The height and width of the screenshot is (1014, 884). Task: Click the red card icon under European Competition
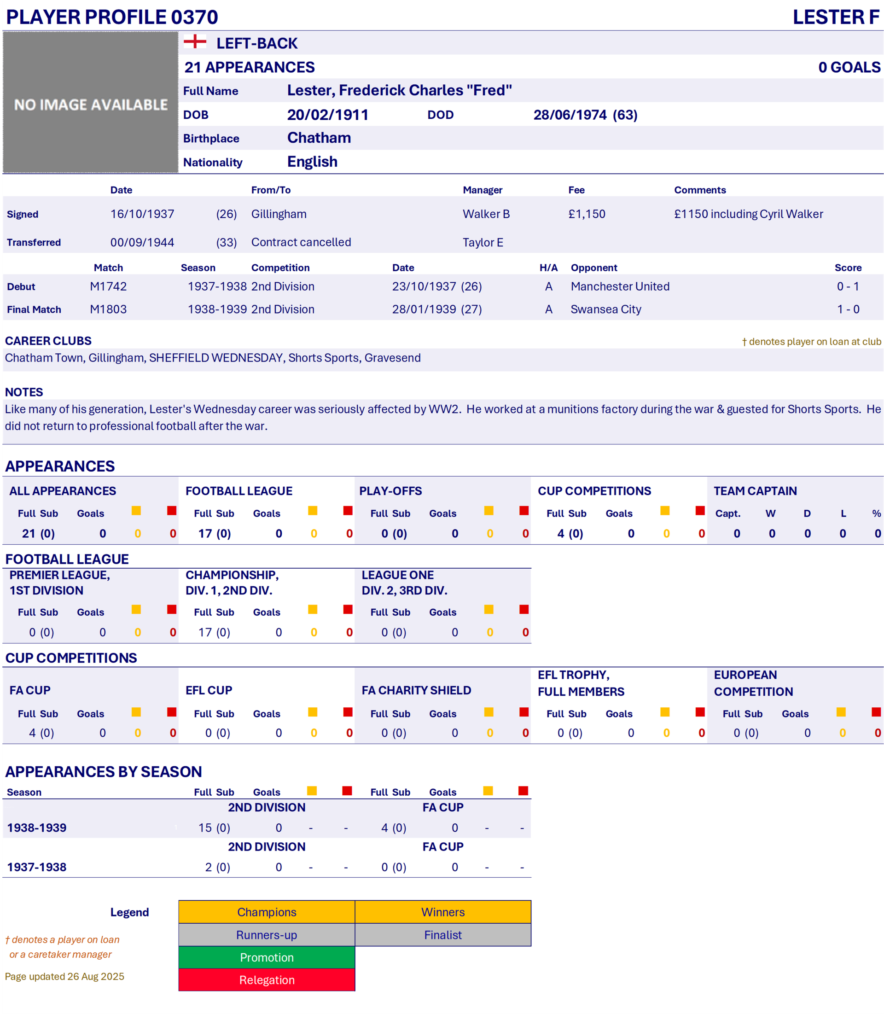tap(876, 712)
